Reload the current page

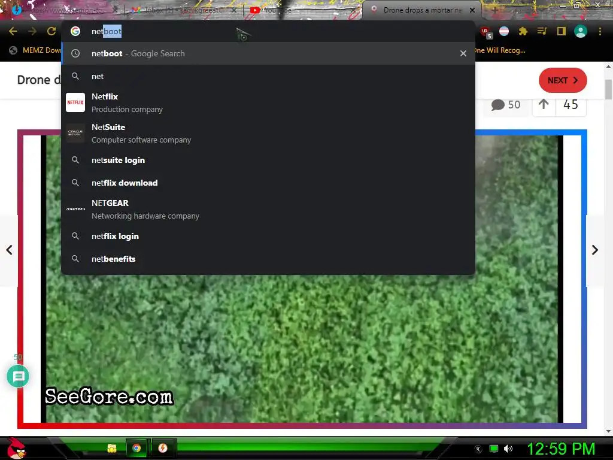coord(51,31)
